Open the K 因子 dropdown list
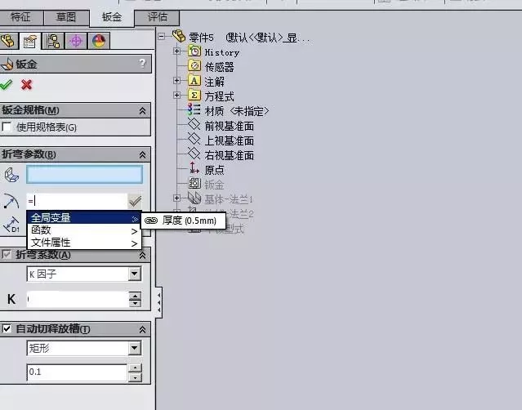Image resolution: width=522 pixels, height=410 pixels. coord(135,274)
